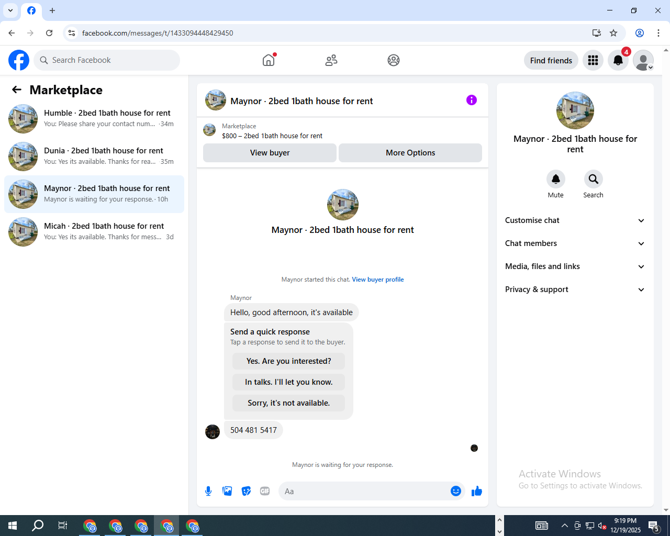Screen dimensions: 670x536
Task: Send quick response 'Sorry, it's not available.'
Action: 288,403
